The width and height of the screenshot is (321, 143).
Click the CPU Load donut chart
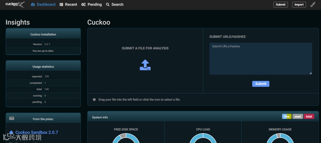click(x=203, y=138)
